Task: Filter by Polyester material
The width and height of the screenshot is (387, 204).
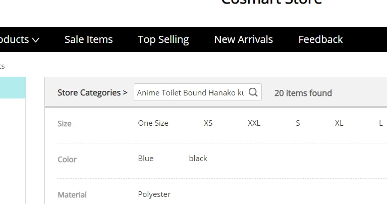Action: tap(154, 194)
